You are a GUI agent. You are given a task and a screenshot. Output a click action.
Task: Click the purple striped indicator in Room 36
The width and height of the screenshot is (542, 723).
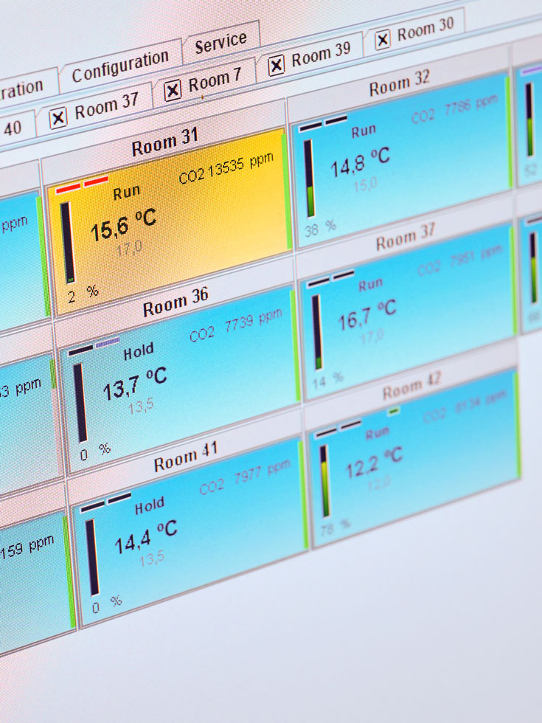108,342
